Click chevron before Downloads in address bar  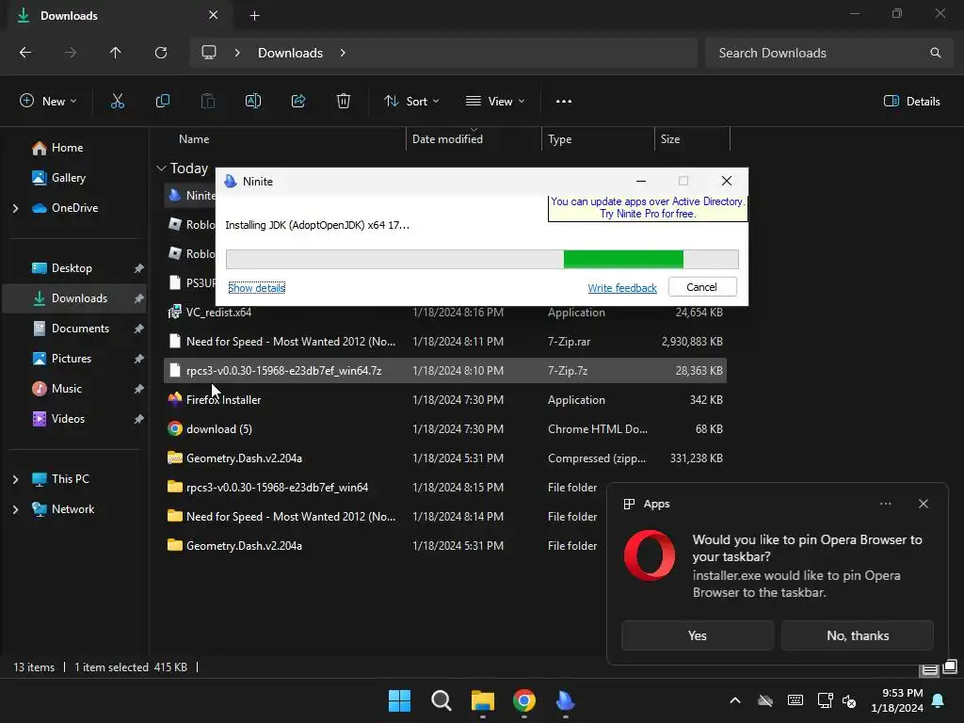click(x=237, y=53)
